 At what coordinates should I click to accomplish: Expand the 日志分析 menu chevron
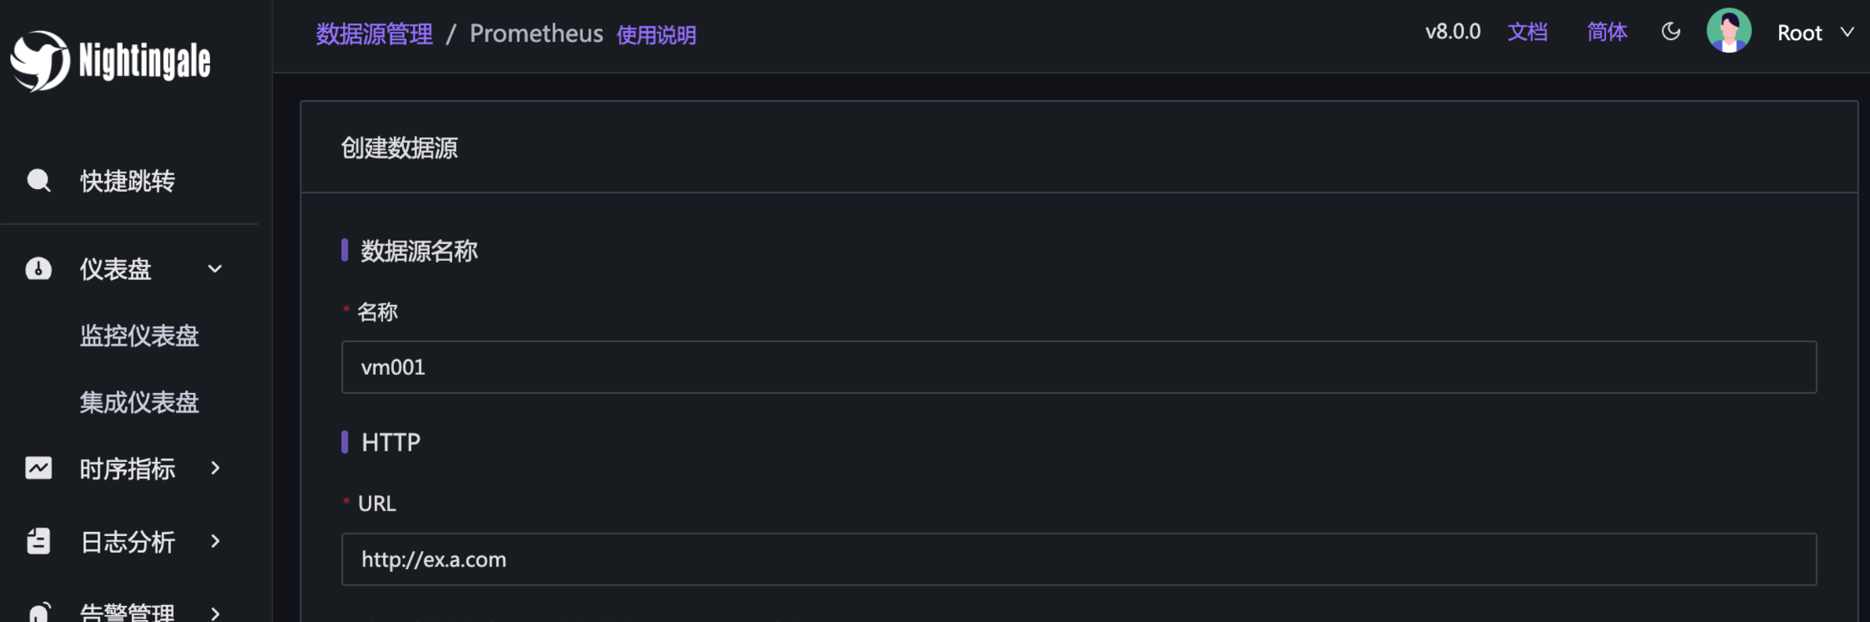click(x=215, y=541)
